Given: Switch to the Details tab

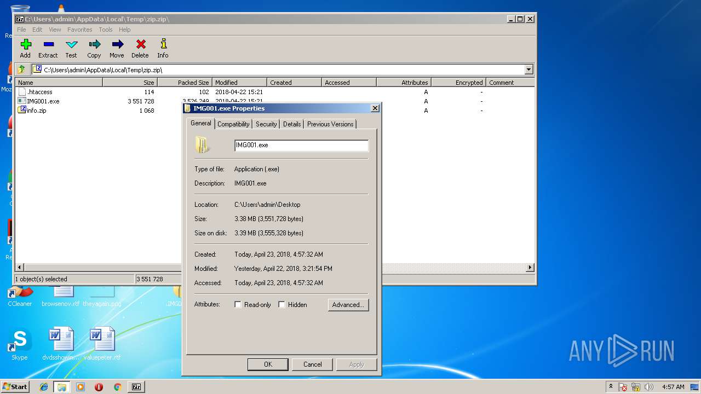Looking at the screenshot, I should [x=292, y=124].
